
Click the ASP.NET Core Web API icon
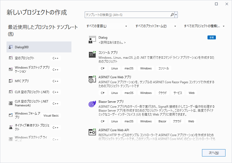click(92, 132)
